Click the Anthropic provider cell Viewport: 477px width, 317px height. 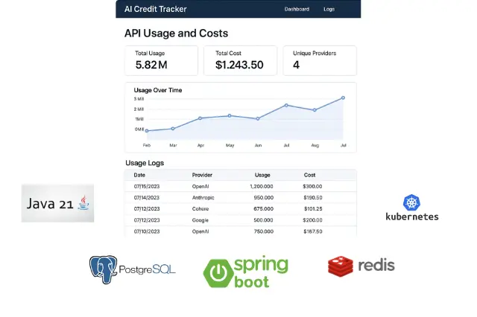pos(203,198)
